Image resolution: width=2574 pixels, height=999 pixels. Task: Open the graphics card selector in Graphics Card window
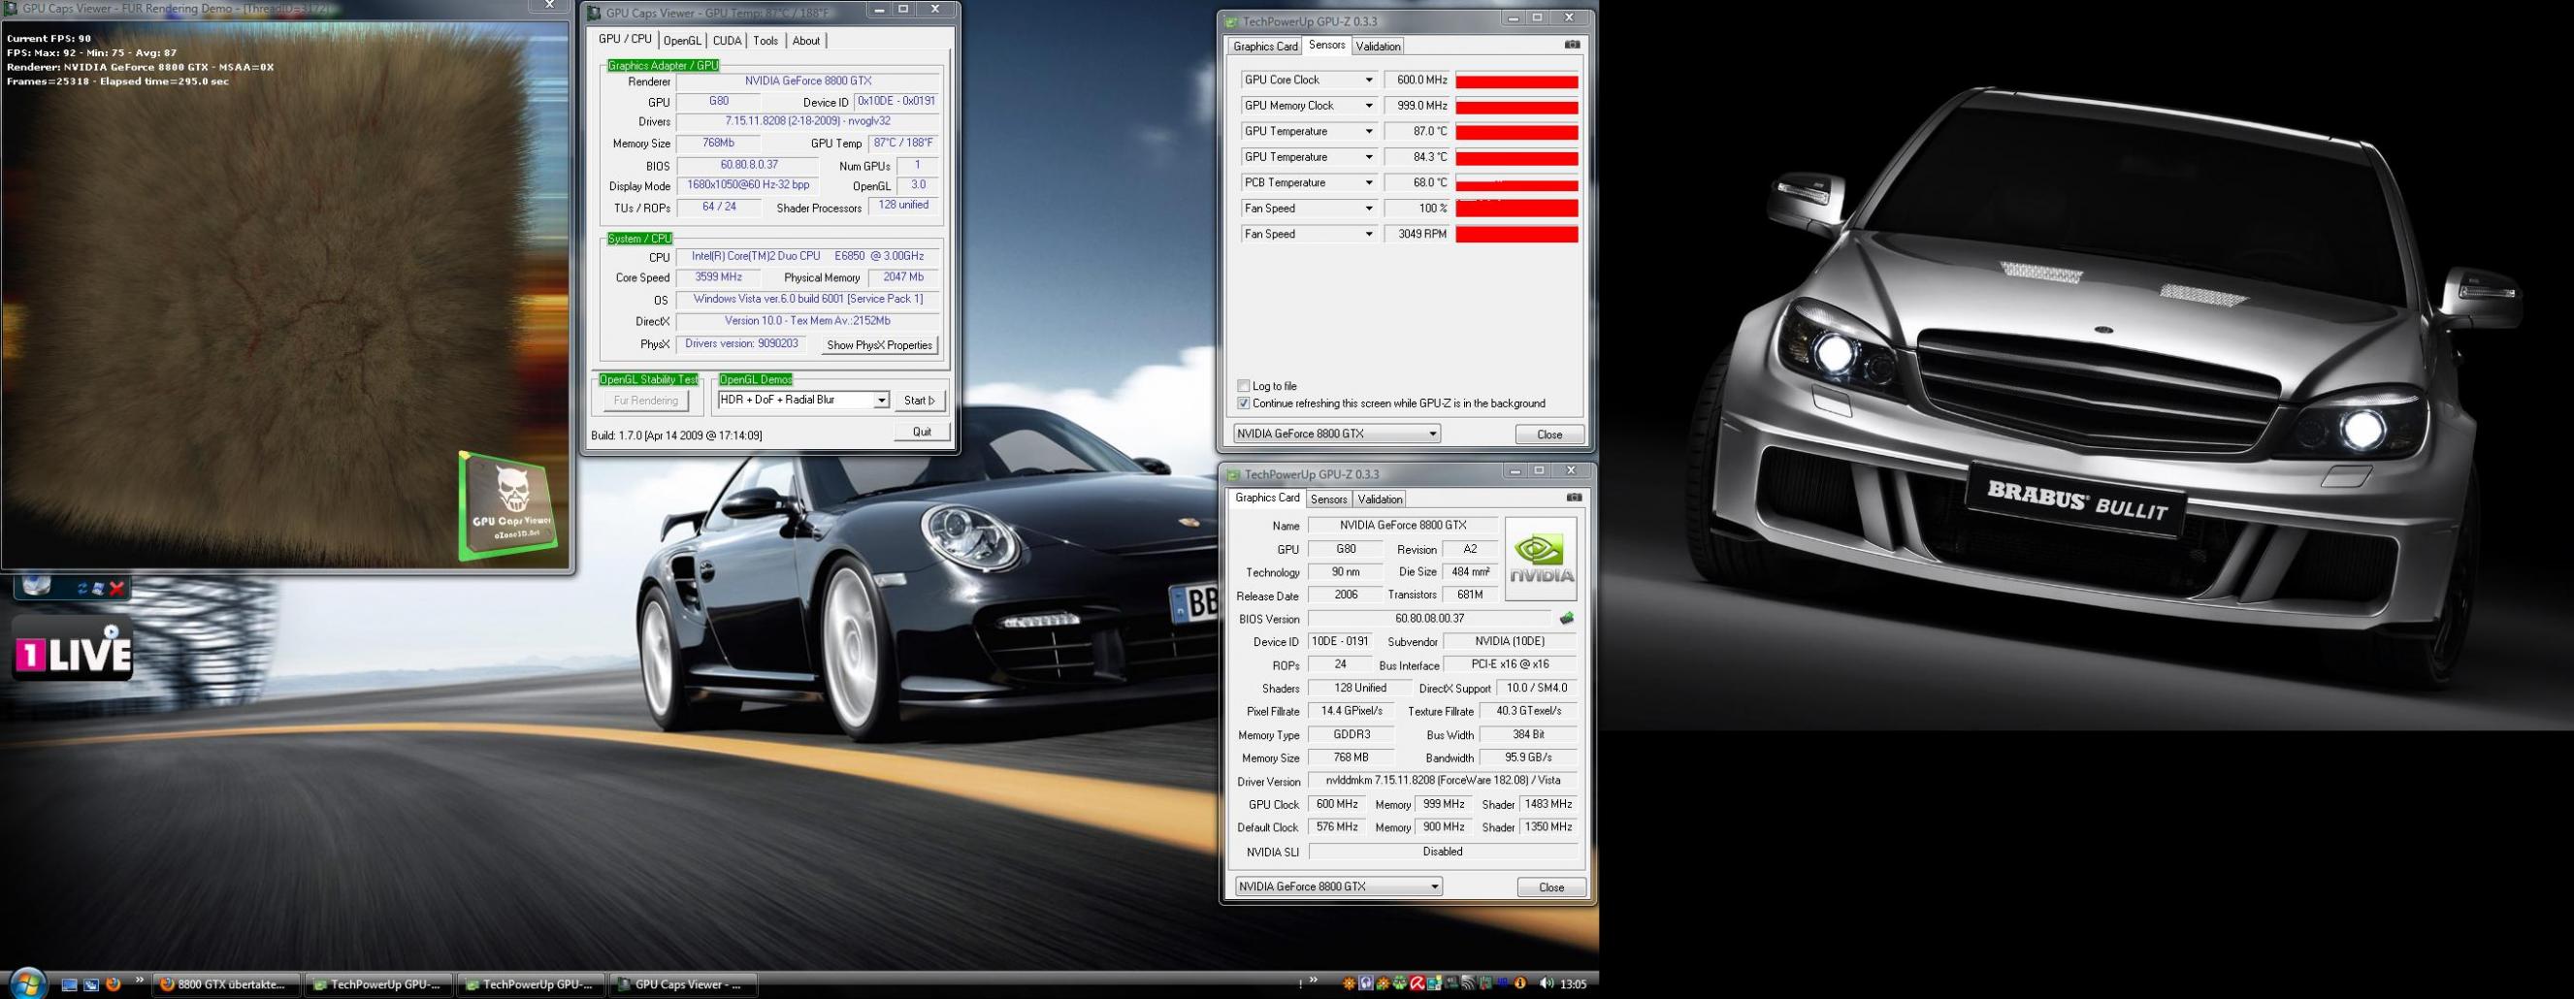click(1338, 886)
